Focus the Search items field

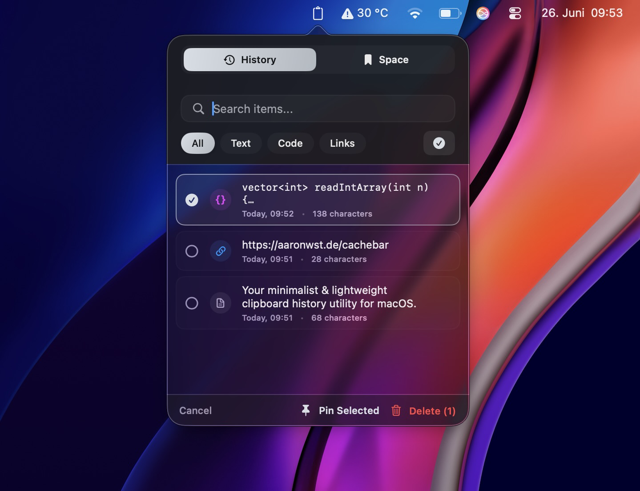pos(318,109)
